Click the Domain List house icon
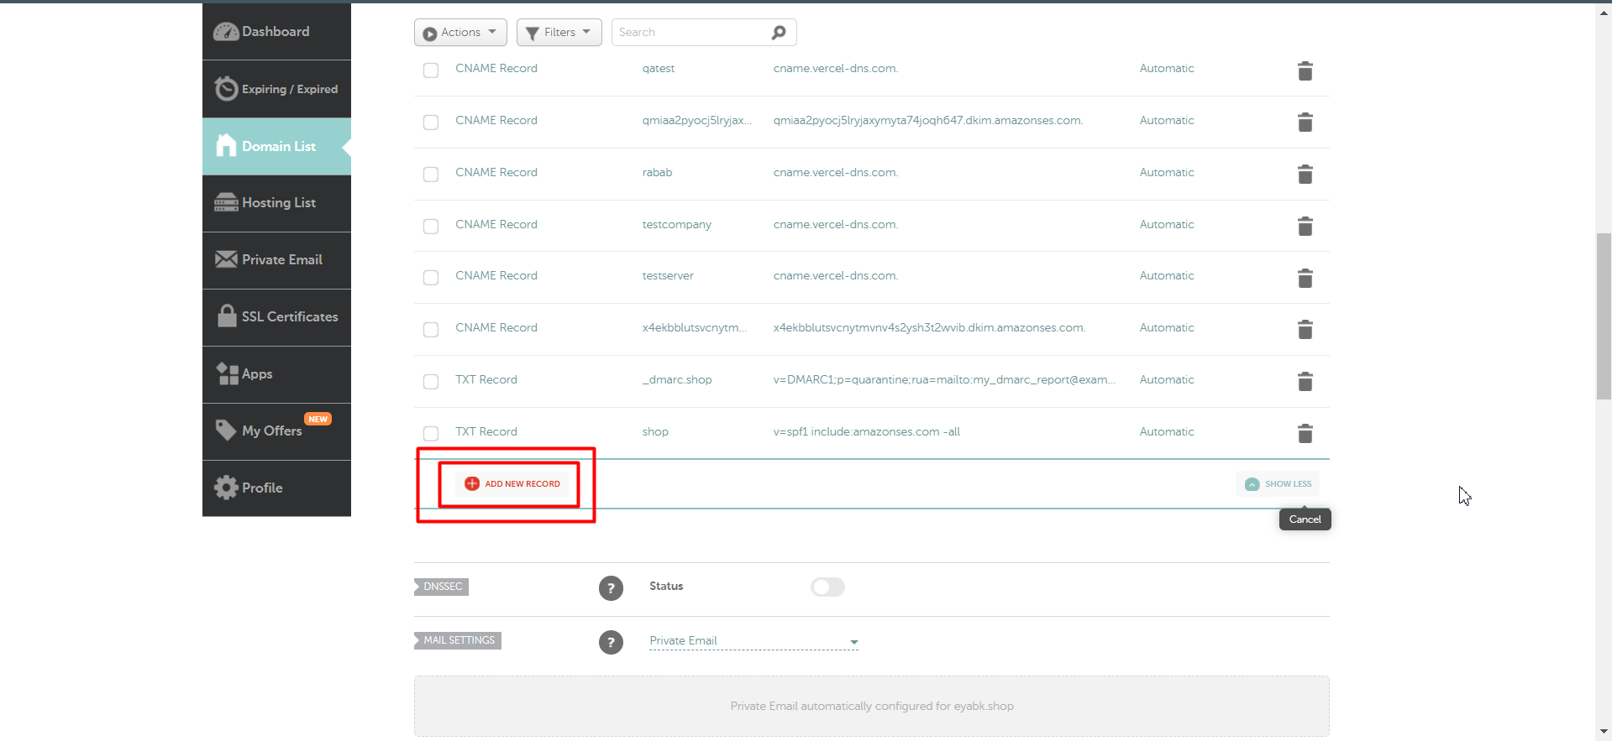The width and height of the screenshot is (1612, 741). [226, 145]
